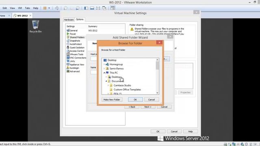This screenshot has width=260, height=146.
Task: Click the console view toolbar icon
Action: tap(113, 8)
